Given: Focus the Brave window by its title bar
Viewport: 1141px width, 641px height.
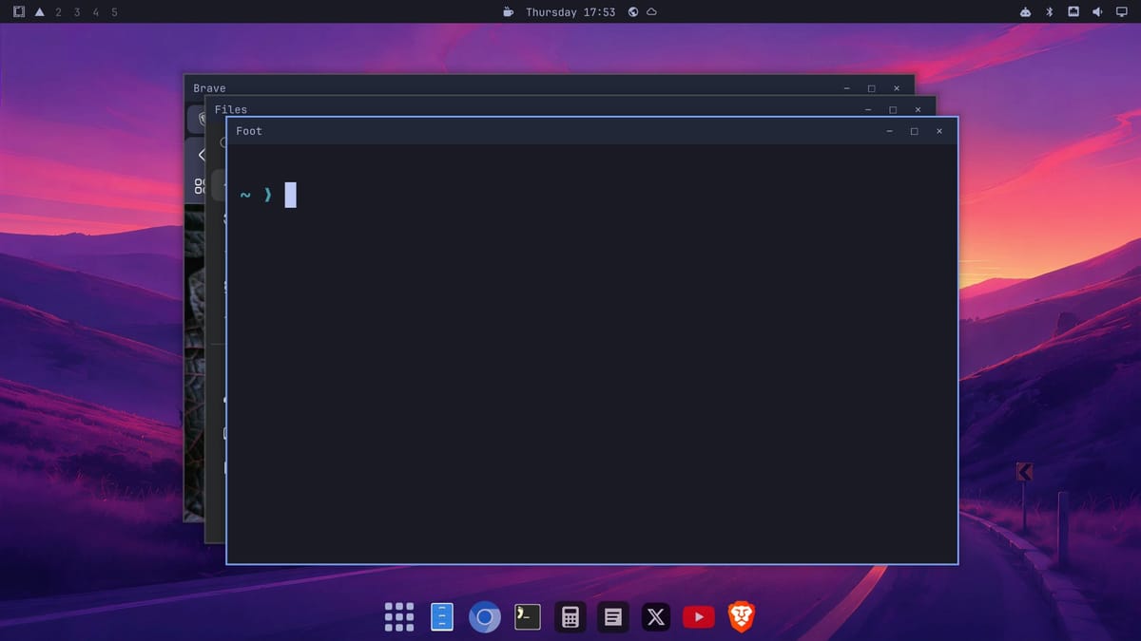Looking at the screenshot, I should (549, 87).
